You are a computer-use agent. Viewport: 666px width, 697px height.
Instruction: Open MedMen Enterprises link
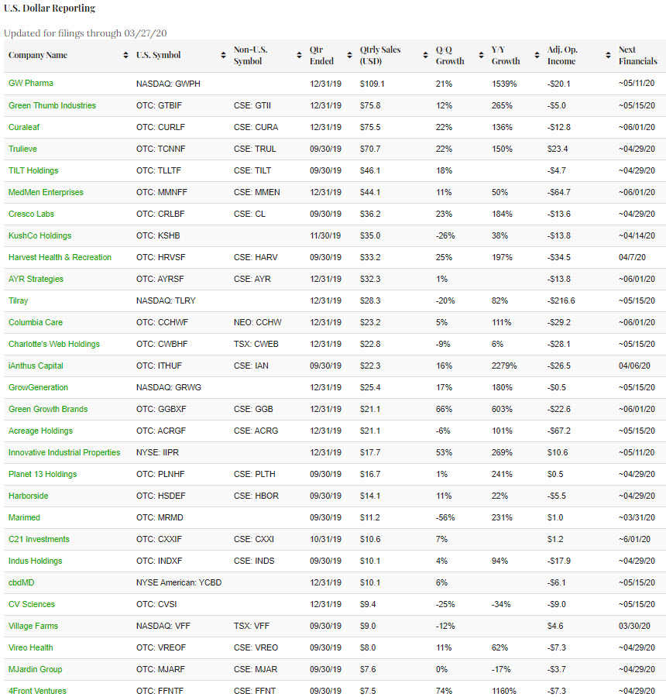(46, 192)
